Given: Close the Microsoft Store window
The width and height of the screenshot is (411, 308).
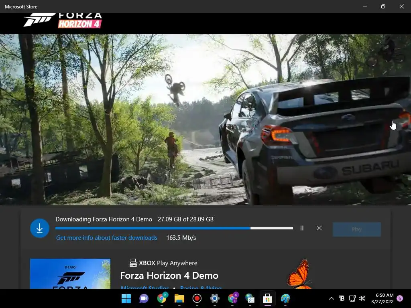Looking at the screenshot, I should click(401, 6).
